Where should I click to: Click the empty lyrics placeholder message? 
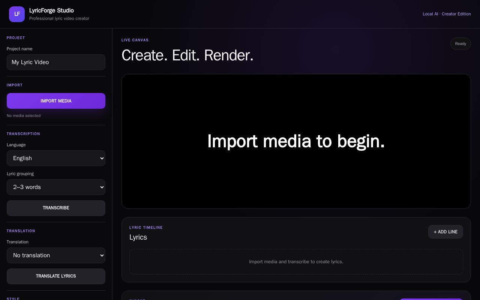pos(296,262)
